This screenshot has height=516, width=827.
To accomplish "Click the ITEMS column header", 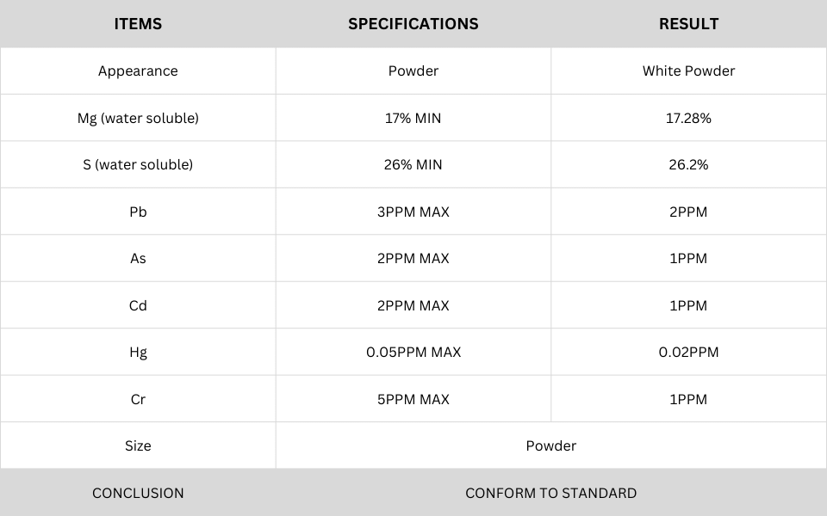I will coord(138,24).
